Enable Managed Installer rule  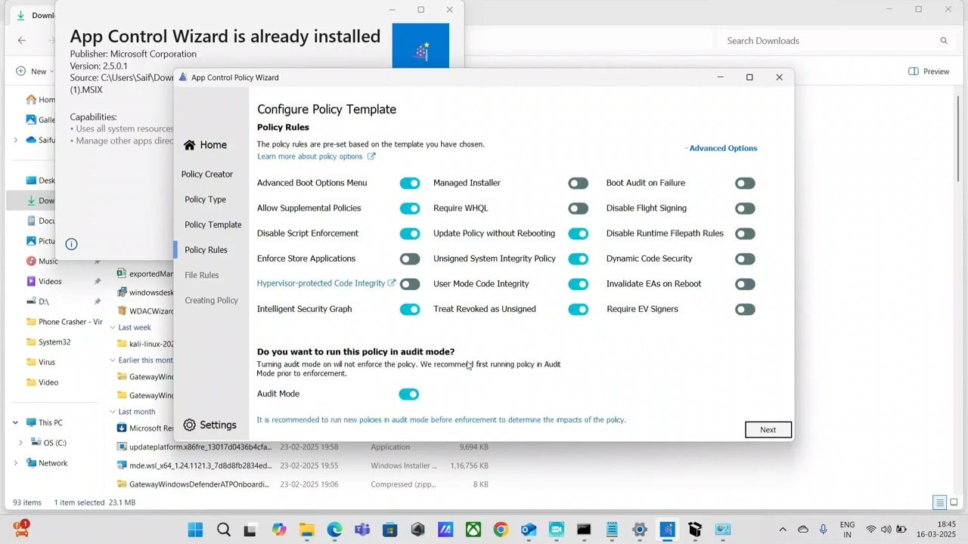(x=578, y=183)
